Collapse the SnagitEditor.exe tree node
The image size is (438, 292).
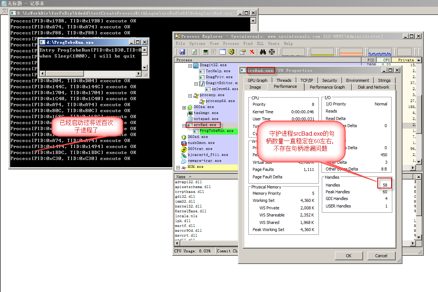pos(196,84)
